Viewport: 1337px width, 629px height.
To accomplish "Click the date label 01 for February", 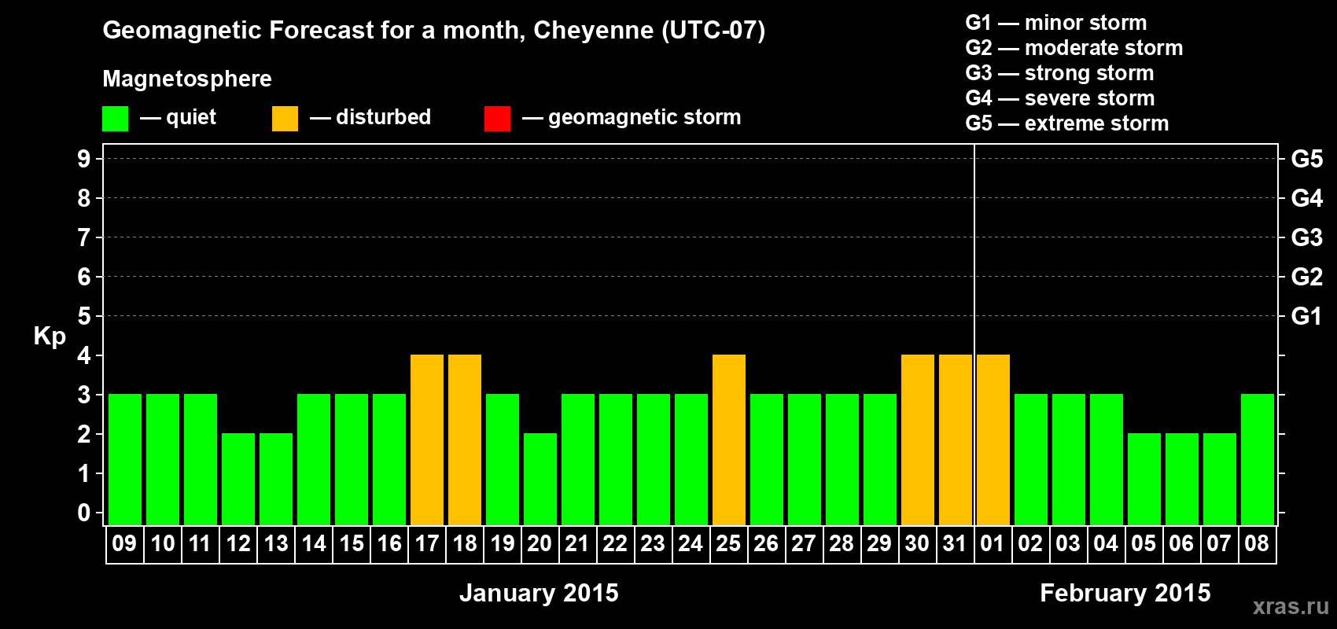I will pyautogui.click(x=993, y=543).
